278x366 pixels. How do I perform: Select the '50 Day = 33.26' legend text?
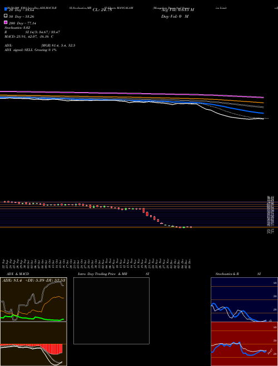(x=22, y=17)
